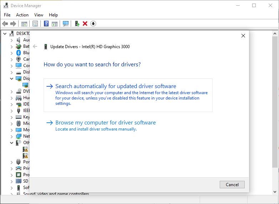The width and height of the screenshot is (279, 204).
Task: Select the Cameras webcam category icon
Action: pyautogui.click(x=19, y=59)
